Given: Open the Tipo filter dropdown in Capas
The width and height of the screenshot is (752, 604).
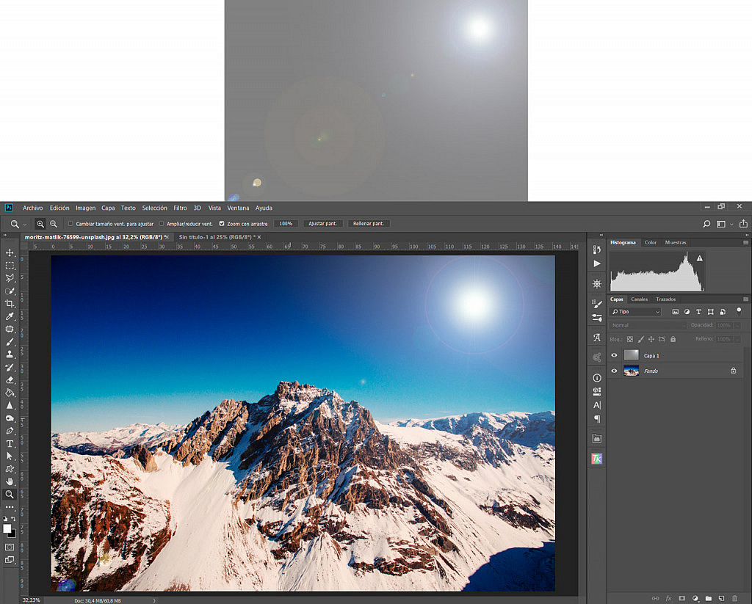Looking at the screenshot, I should (635, 311).
